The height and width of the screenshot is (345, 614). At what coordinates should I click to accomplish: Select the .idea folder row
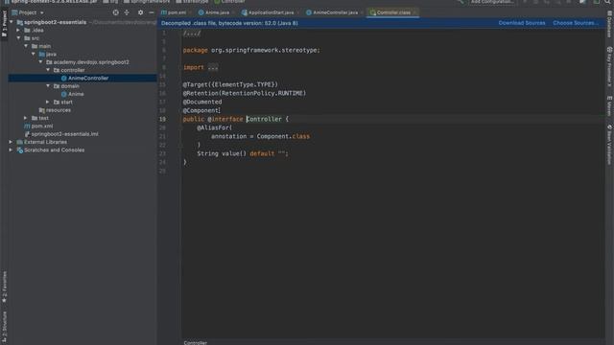[x=83, y=30]
